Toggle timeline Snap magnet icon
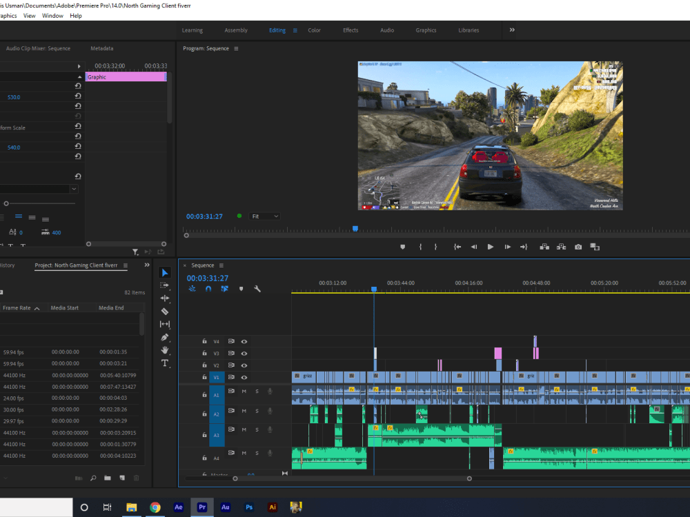This screenshot has width=690, height=517. [x=208, y=289]
